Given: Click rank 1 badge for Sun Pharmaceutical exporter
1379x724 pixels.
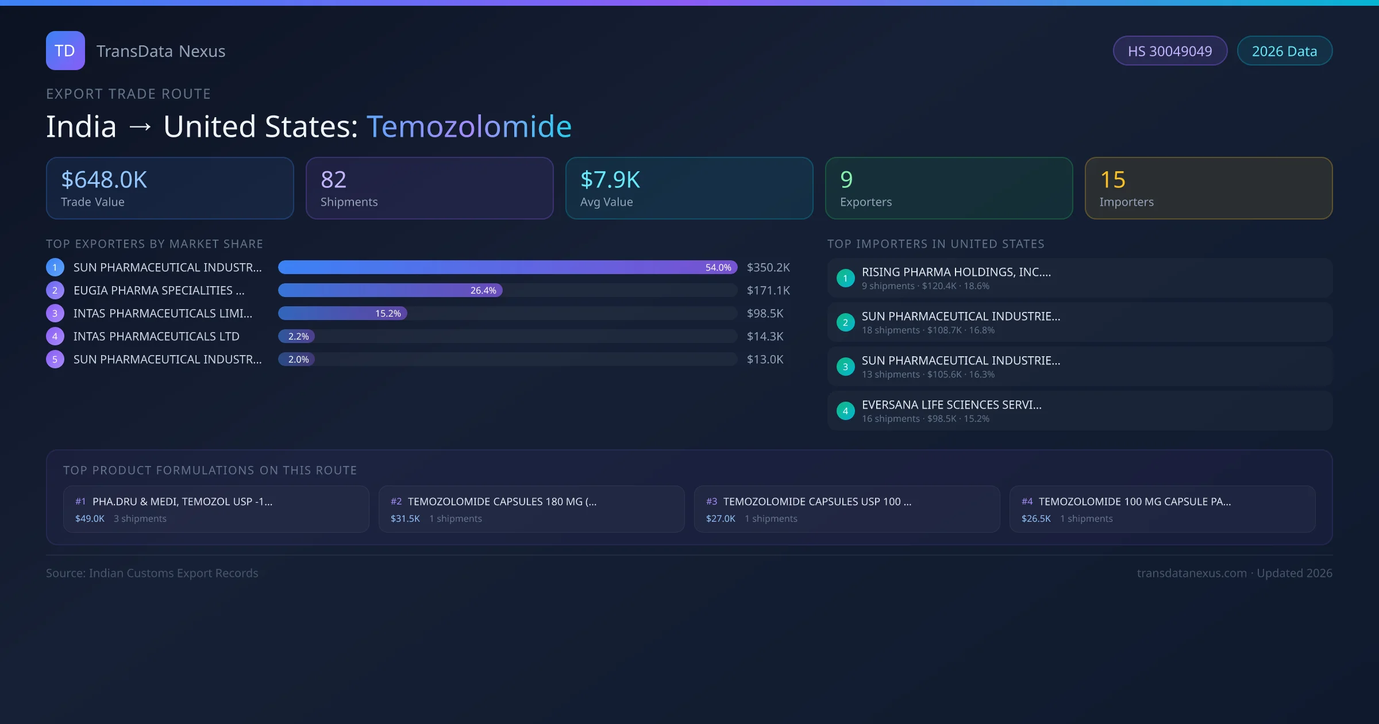Looking at the screenshot, I should [55, 267].
